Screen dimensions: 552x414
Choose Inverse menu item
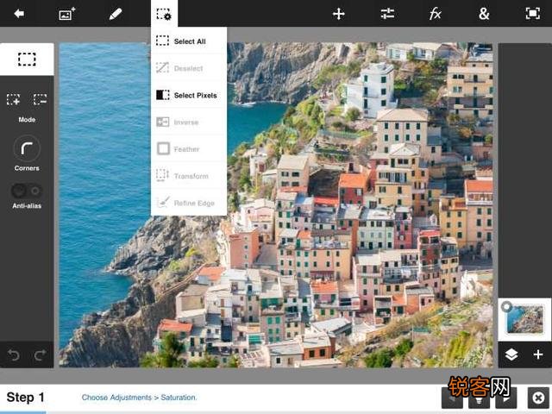coord(189,122)
